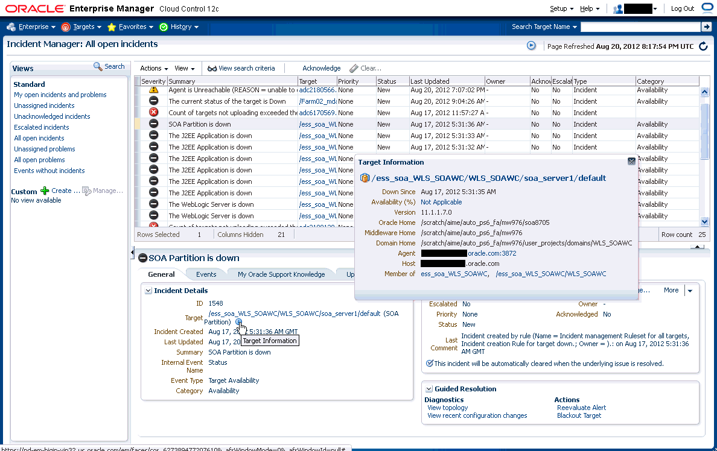The height and width of the screenshot is (451, 717).
Task: Open All open problems view
Action: click(x=39, y=160)
